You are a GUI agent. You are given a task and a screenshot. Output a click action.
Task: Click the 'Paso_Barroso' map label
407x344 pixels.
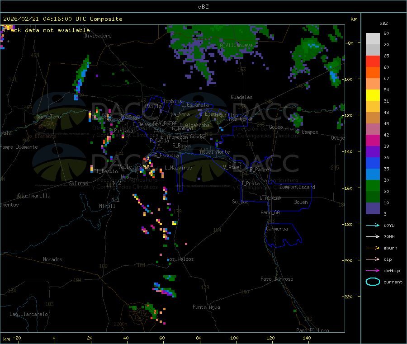tap(277, 279)
